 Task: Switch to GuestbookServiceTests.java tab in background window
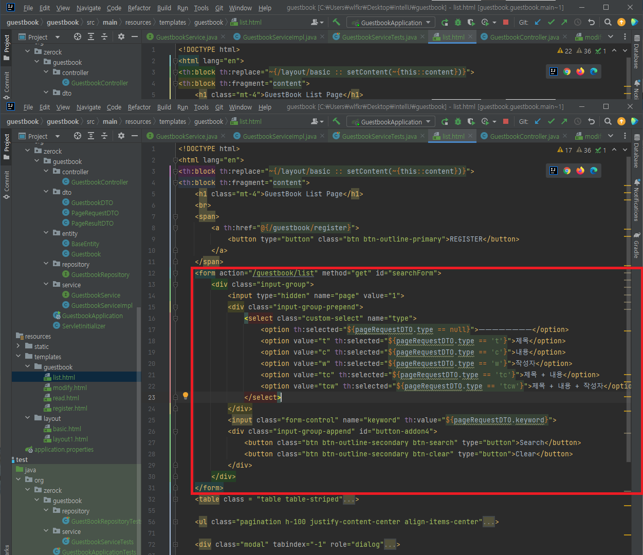pos(379,37)
